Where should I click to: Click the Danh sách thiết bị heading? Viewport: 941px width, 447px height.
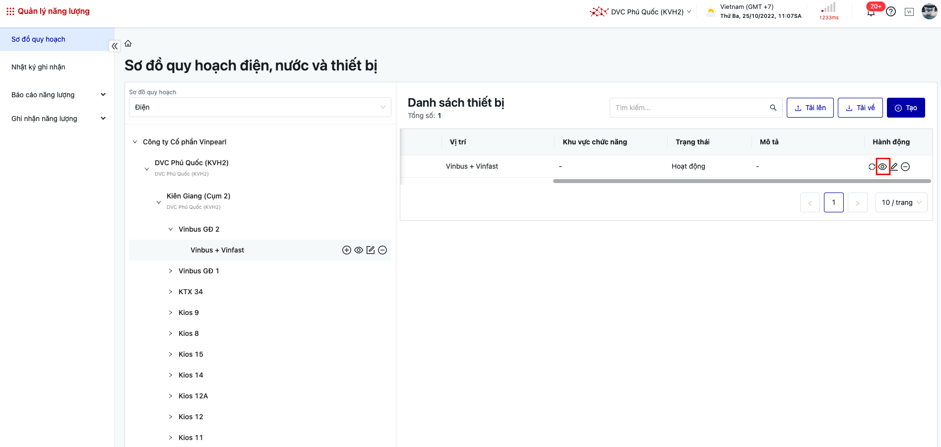[456, 103]
